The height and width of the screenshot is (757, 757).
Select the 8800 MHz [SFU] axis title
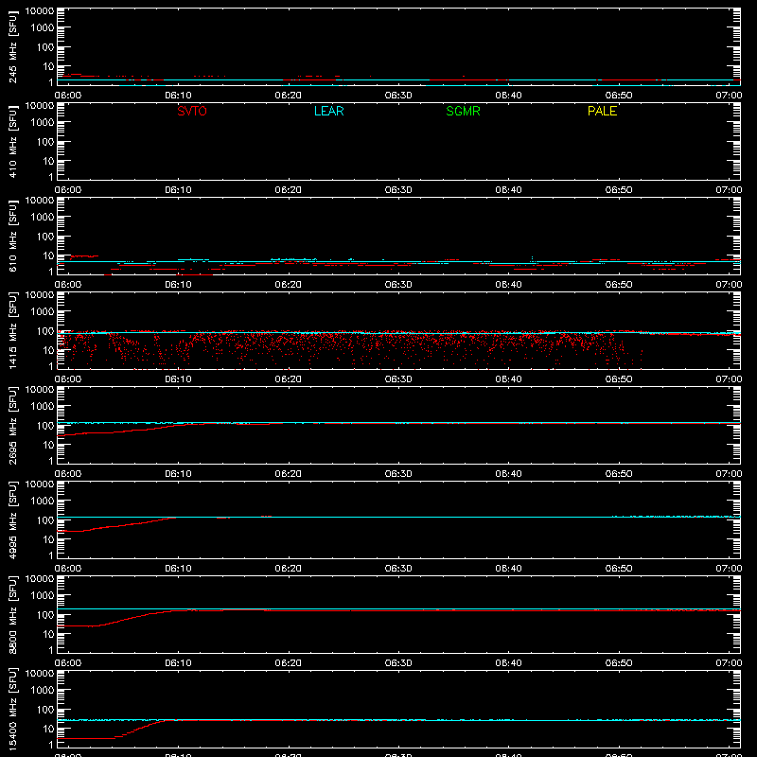click(x=13, y=614)
